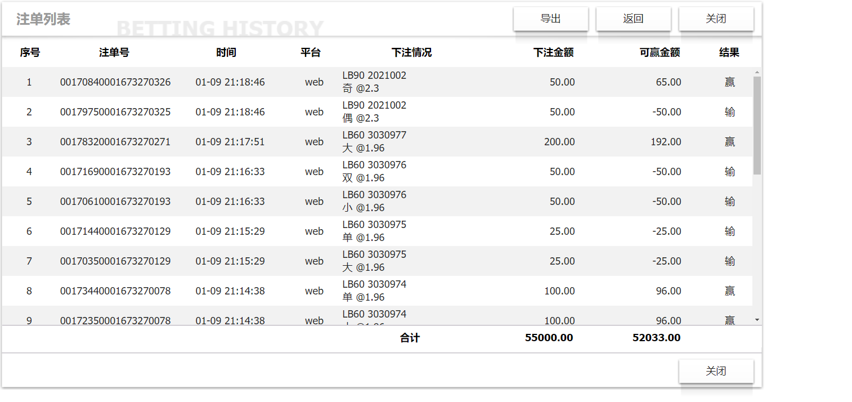Click the 结果 column header
This screenshot has height=402, width=852.
(729, 52)
